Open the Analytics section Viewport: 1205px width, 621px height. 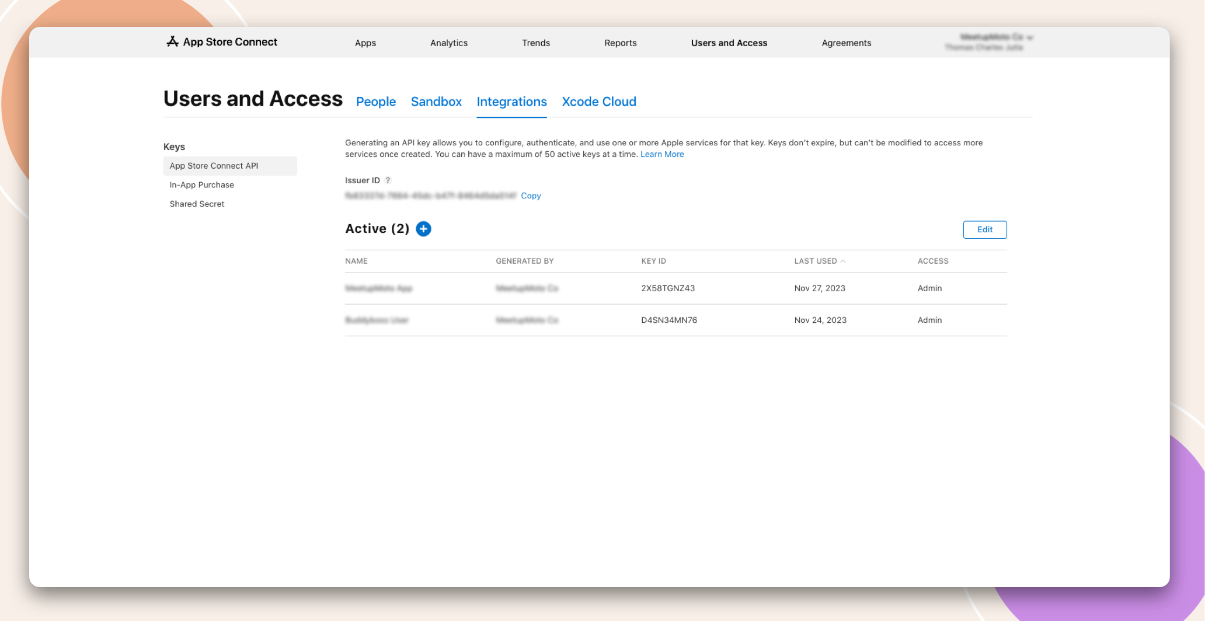click(x=448, y=43)
